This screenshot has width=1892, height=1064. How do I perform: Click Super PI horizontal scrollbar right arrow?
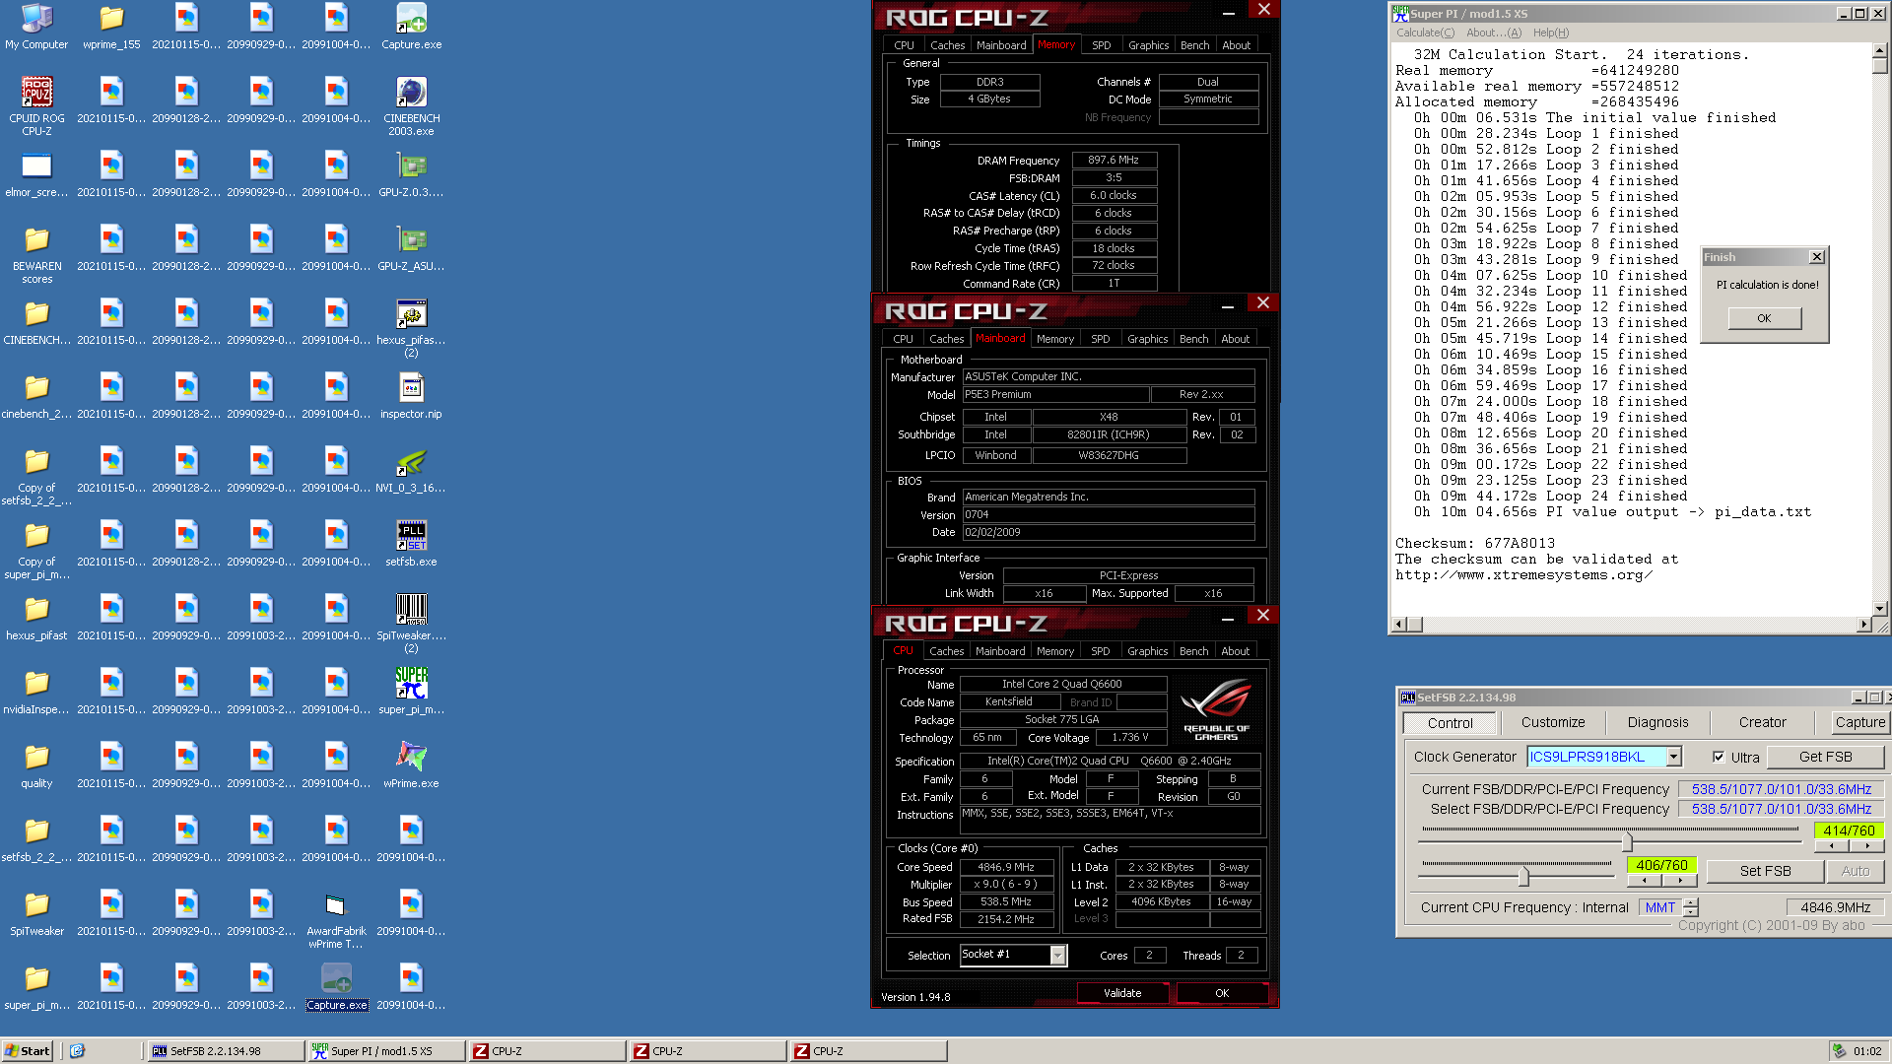(1863, 625)
